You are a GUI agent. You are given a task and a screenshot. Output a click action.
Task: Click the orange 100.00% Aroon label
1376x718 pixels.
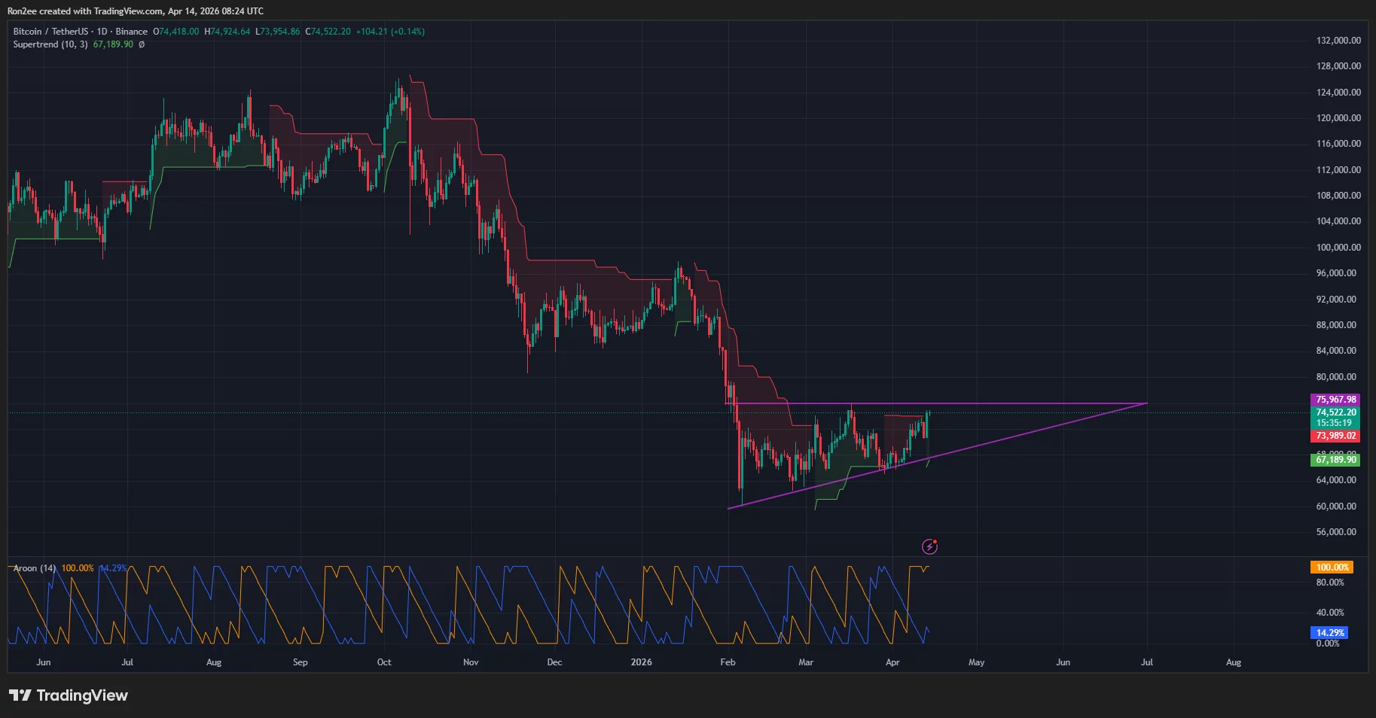[x=1331, y=567]
